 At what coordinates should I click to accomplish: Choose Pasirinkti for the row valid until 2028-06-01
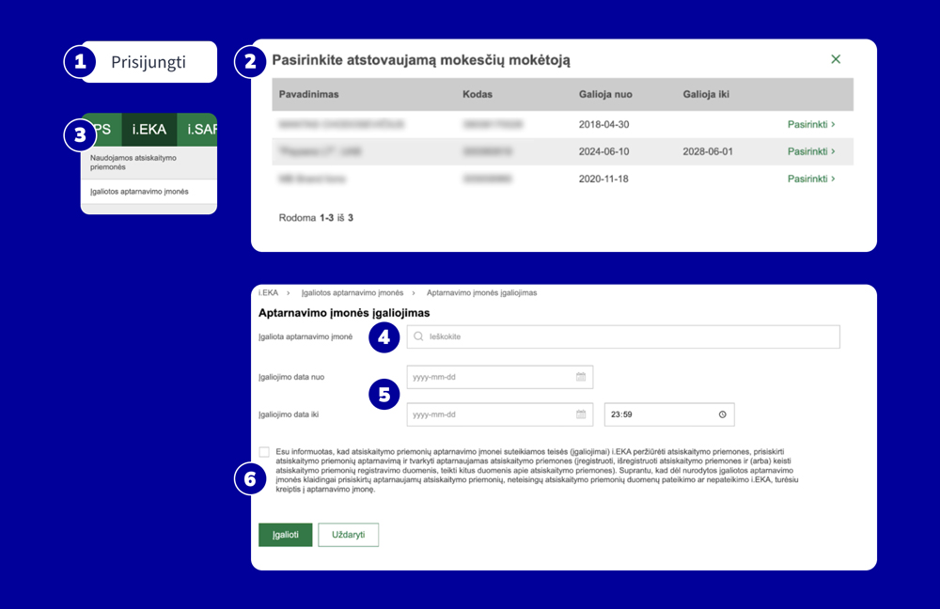point(807,151)
